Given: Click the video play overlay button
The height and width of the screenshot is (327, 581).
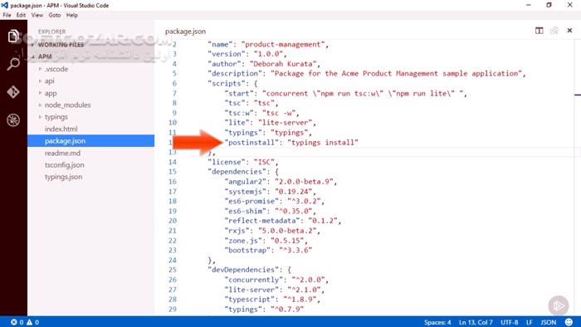Looking at the screenshot, I should point(559,305).
